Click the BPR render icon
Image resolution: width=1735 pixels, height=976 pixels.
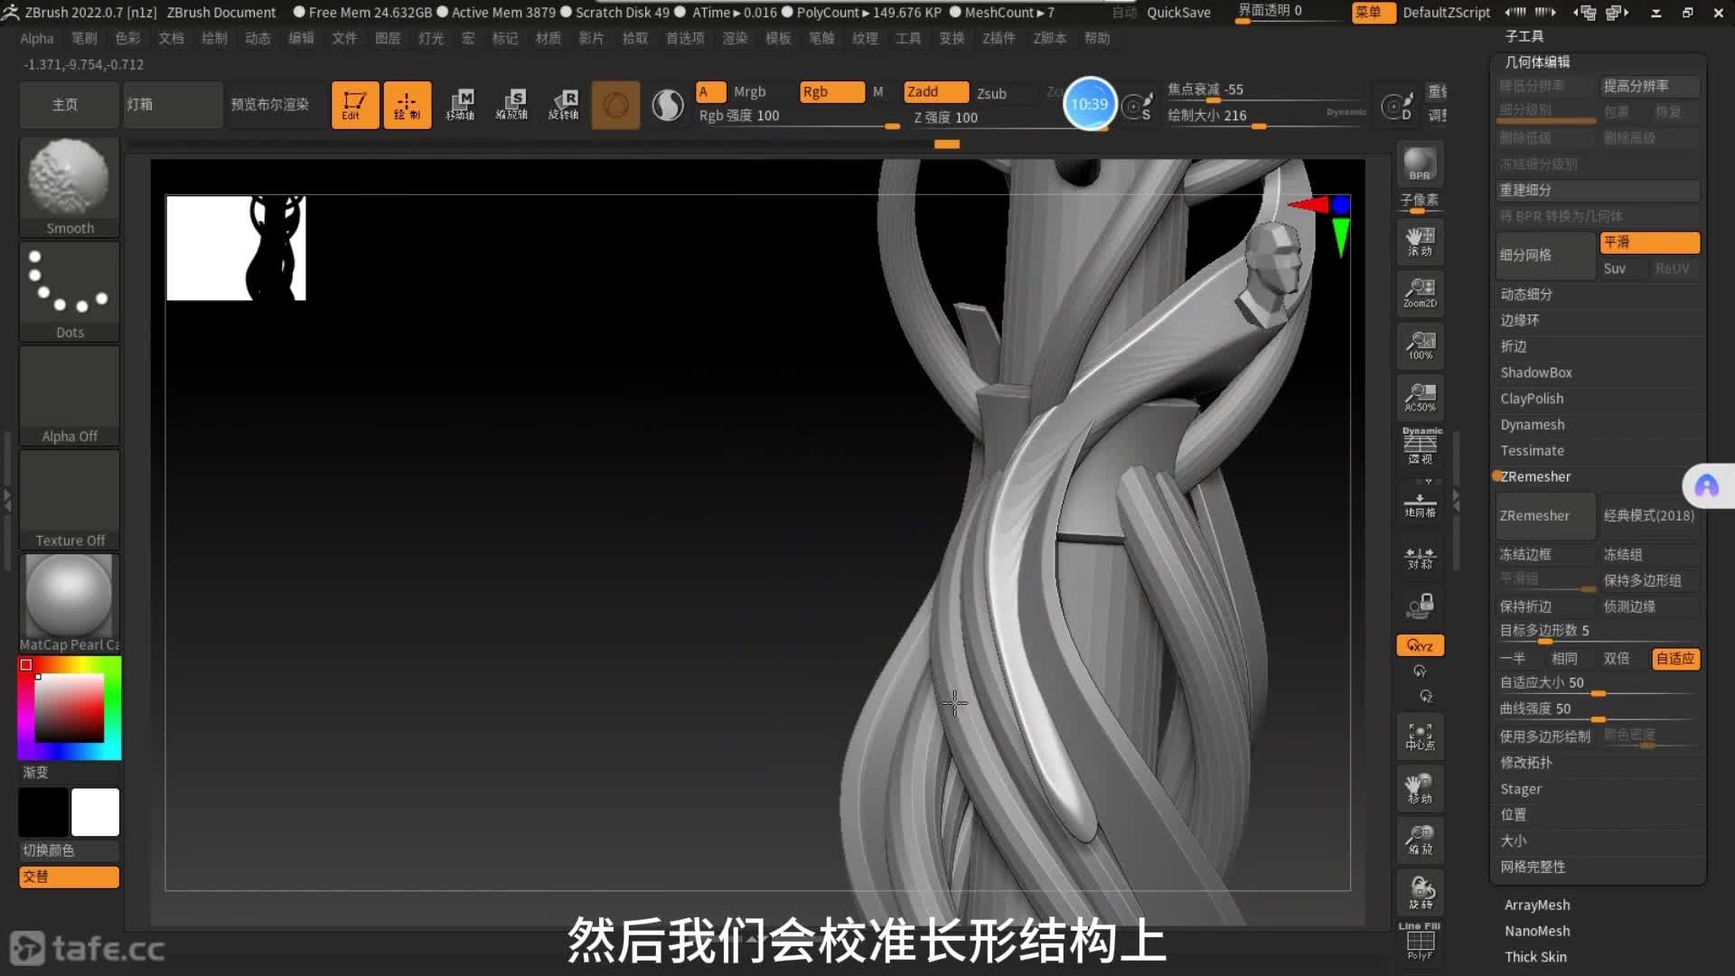(x=1420, y=164)
